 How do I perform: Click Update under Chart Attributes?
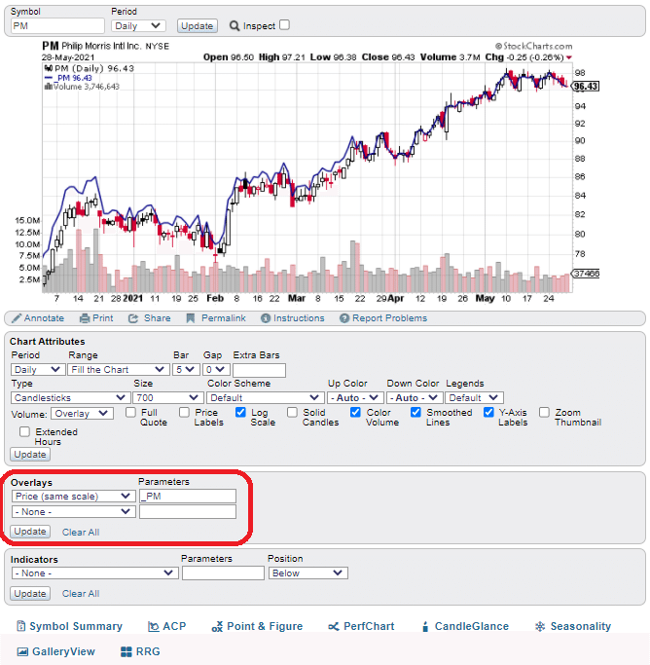[30, 455]
